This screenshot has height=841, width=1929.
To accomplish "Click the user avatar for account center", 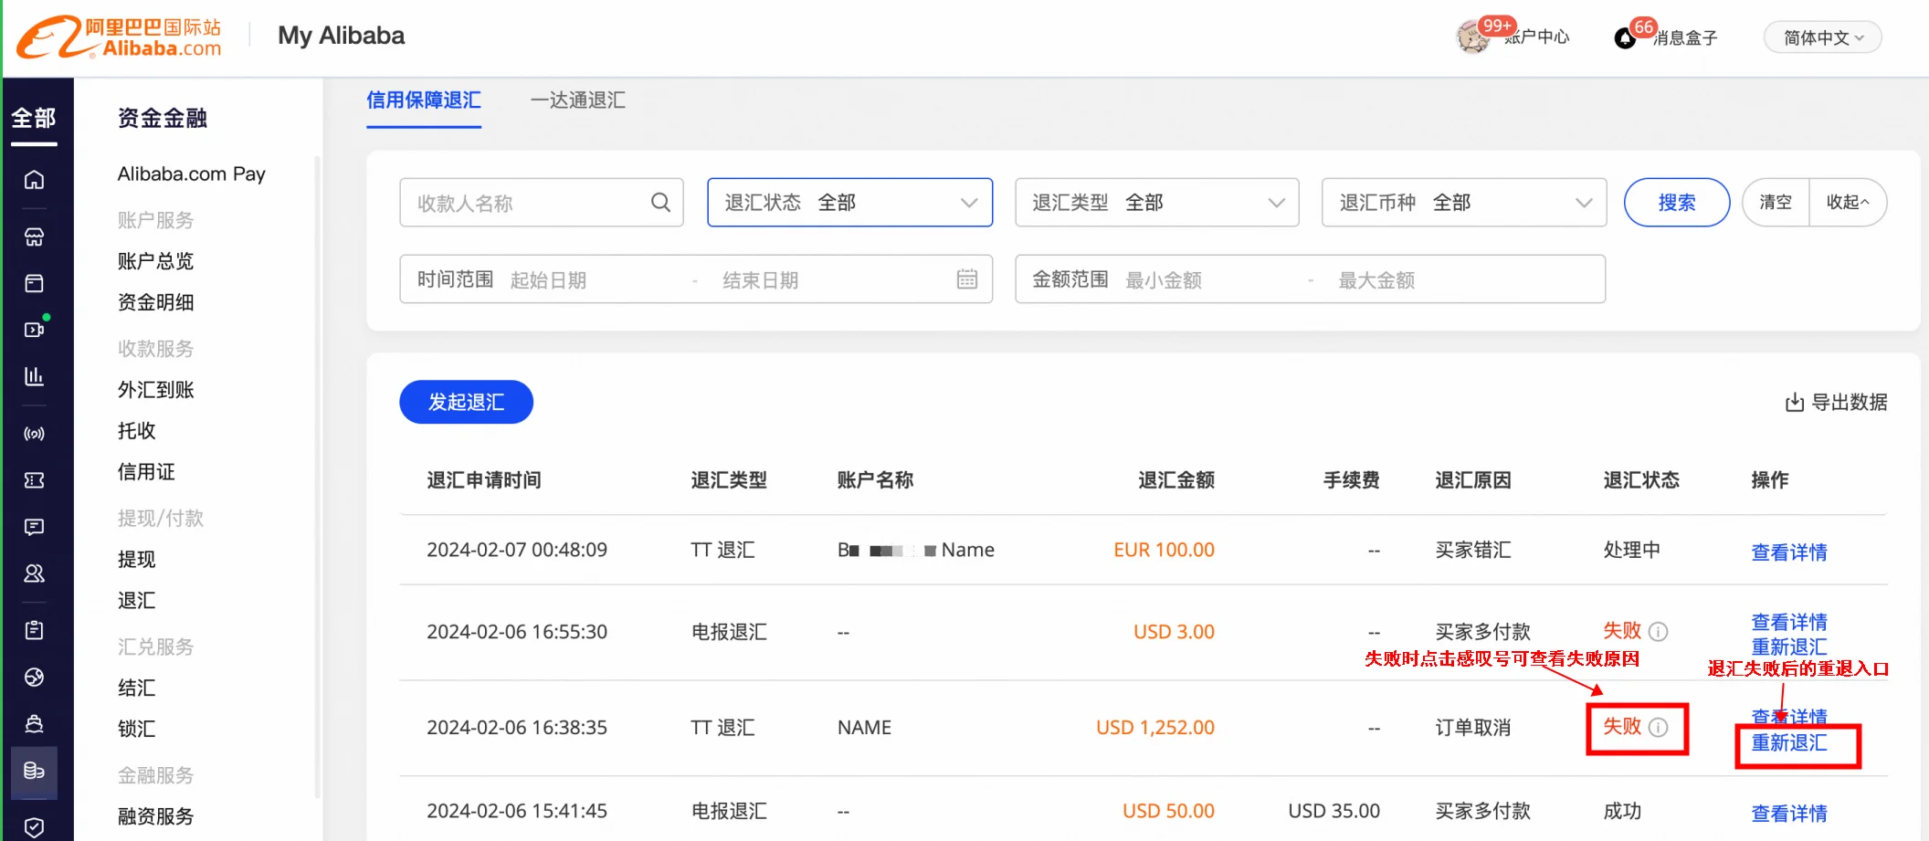I will tap(1472, 37).
